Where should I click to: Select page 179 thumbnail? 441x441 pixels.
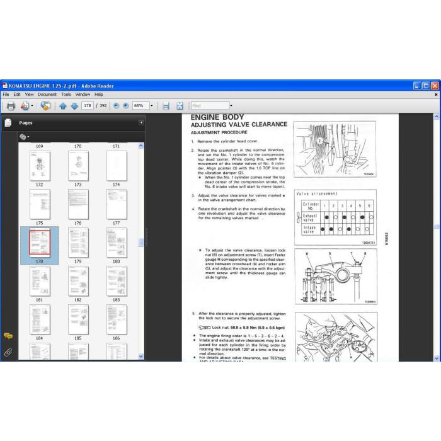[78, 243]
